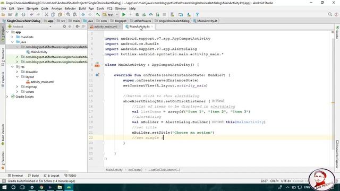Collapse the java folder

(12, 42)
